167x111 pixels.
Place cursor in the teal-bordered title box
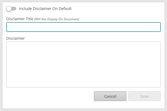tap(83, 27)
